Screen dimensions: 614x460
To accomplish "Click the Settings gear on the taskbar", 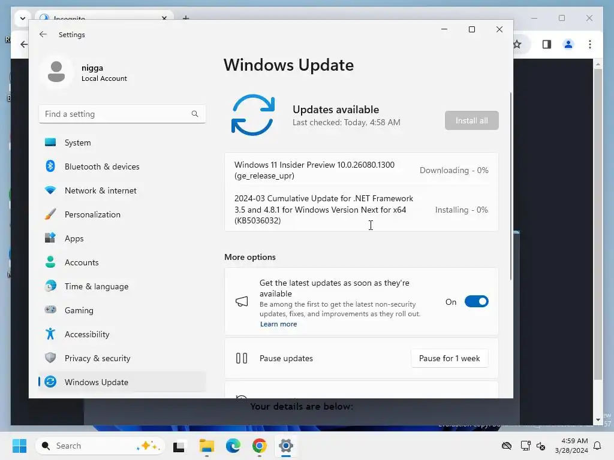I will [286, 446].
